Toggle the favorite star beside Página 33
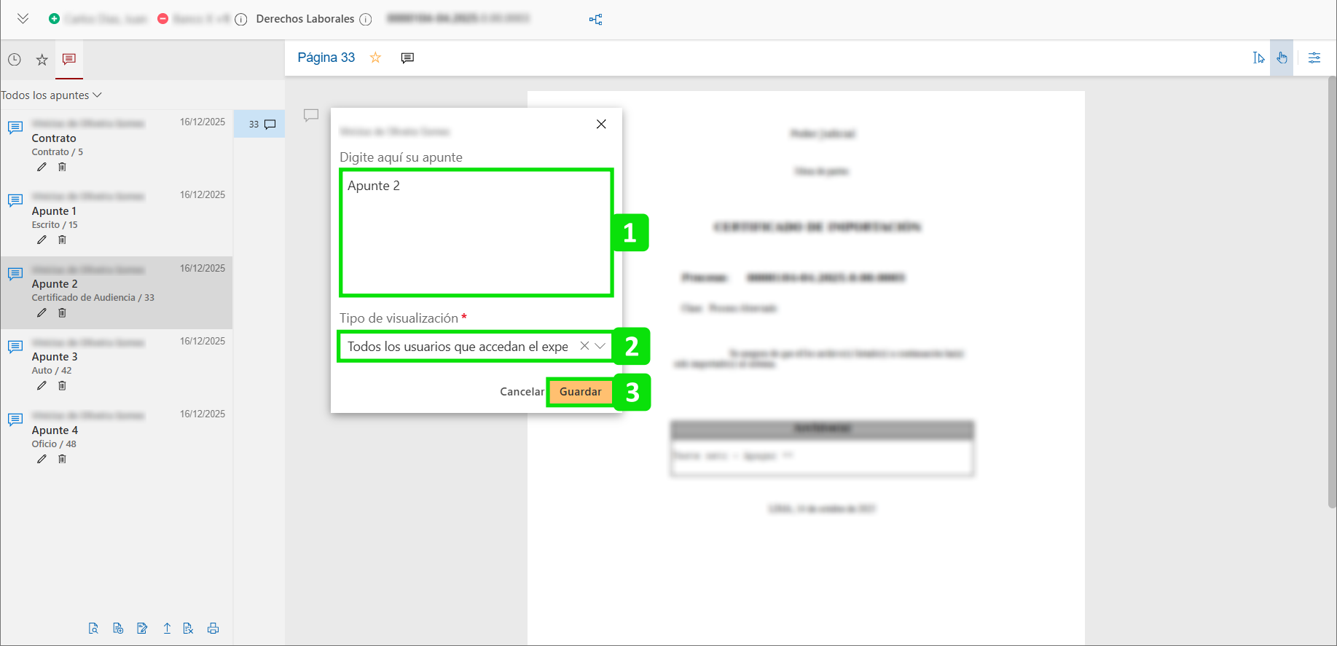The height and width of the screenshot is (646, 1337). click(x=375, y=58)
